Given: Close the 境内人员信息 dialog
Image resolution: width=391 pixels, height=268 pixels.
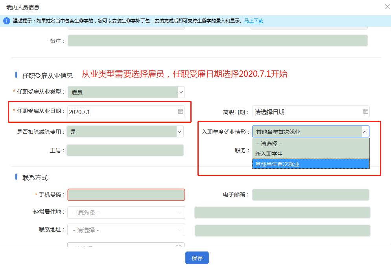Looking at the screenshot, I should (387, 6).
